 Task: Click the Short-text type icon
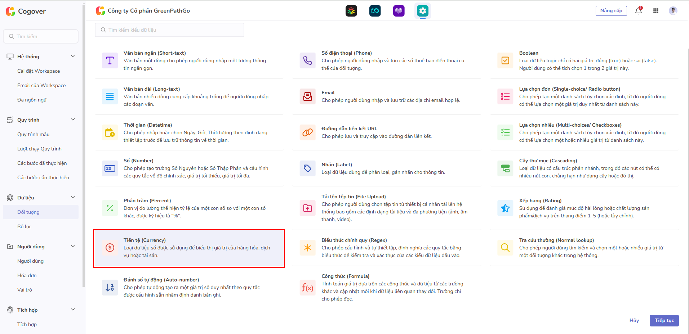tap(110, 60)
